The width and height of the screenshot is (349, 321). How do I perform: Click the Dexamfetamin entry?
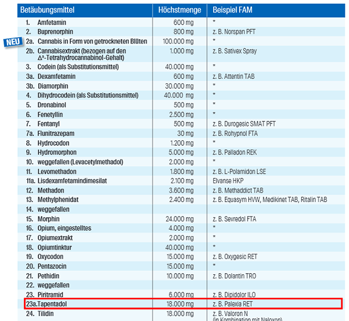pyautogui.click(x=56, y=76)
